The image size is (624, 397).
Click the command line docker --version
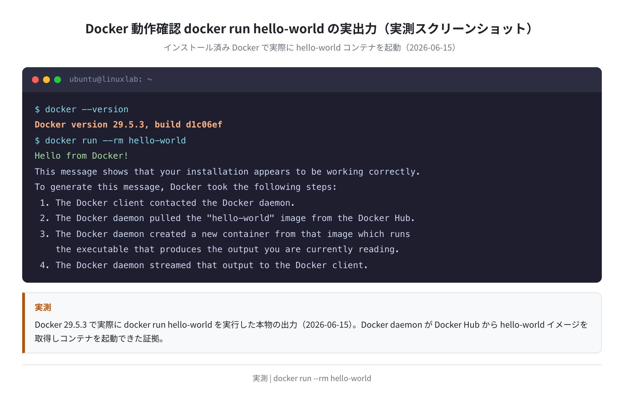tap(81, 109)
